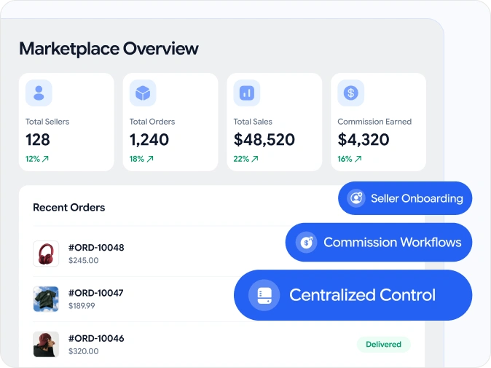Image resolution: width=491 pixels, height=368 pixels.
Task: Select the Centralized Control pill
Action: (353, 295)
